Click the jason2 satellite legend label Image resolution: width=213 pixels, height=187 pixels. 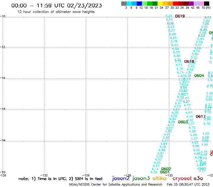121,178
